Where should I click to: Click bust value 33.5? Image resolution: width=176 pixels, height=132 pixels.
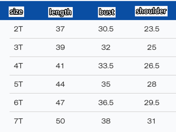click(x=106, y=66)
